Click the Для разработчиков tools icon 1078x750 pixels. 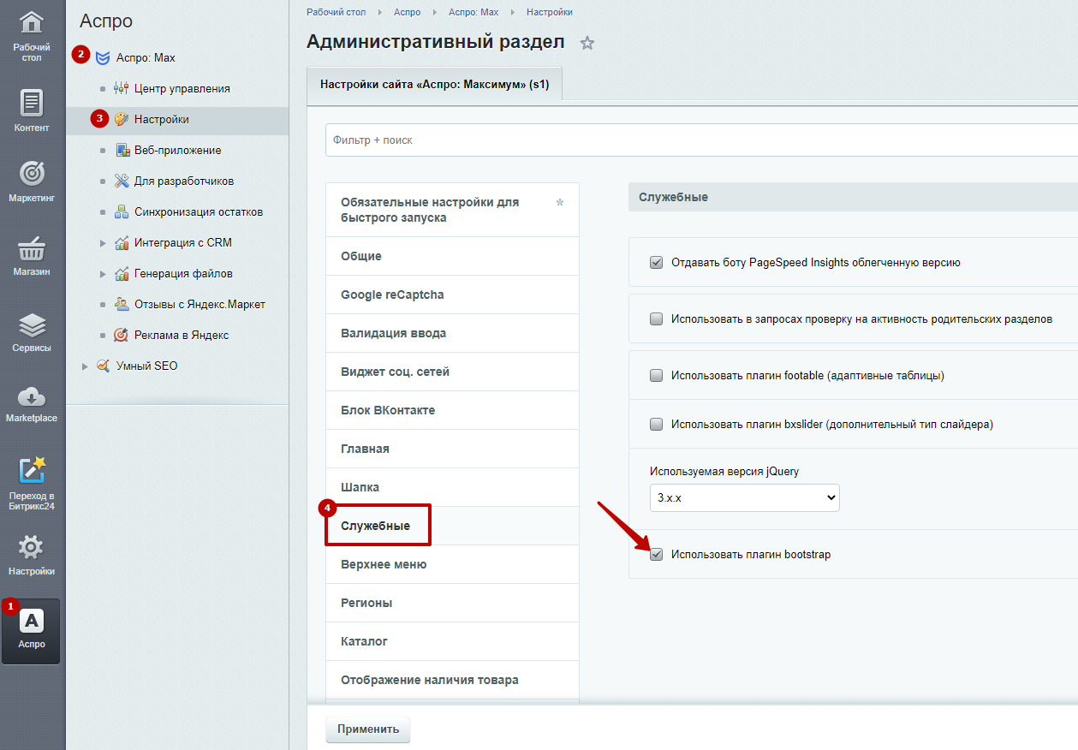pos(121,182)
